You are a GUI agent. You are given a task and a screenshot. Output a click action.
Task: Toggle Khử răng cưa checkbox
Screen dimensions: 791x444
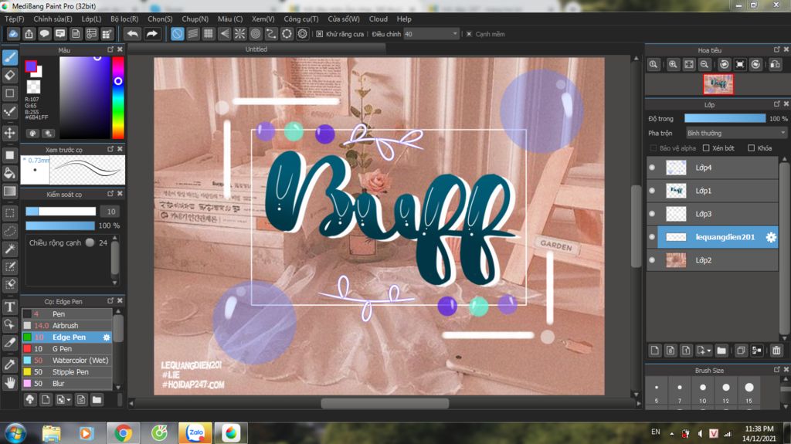point(319,34)
